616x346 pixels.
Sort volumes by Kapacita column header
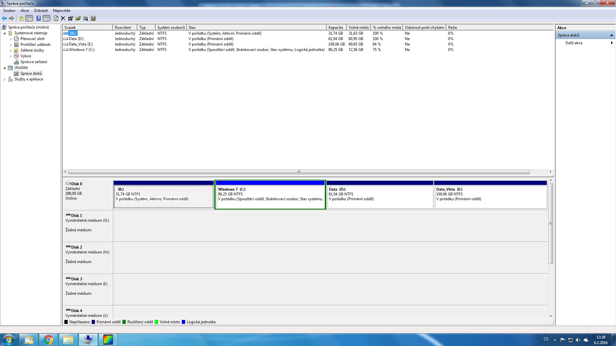tap(336, 28)
